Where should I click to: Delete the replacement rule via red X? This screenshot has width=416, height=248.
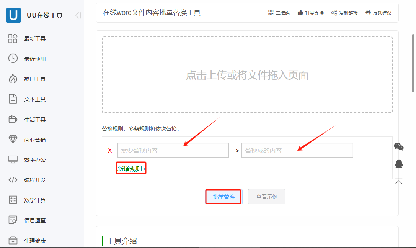coord(110,150)
